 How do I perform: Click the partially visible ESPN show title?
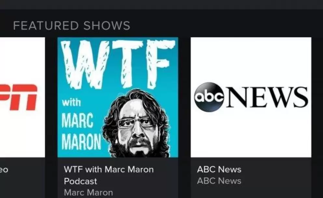[x=4, y=170]
